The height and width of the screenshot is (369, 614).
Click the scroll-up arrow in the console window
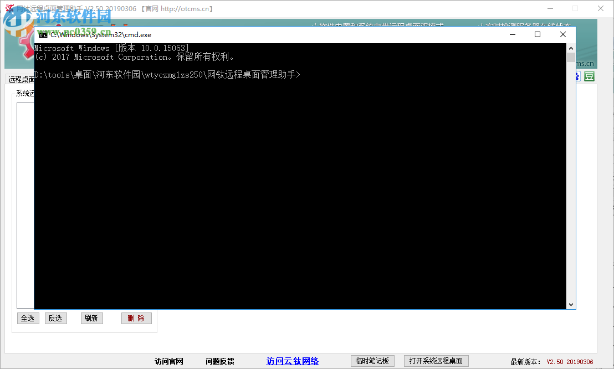point(571,48)
